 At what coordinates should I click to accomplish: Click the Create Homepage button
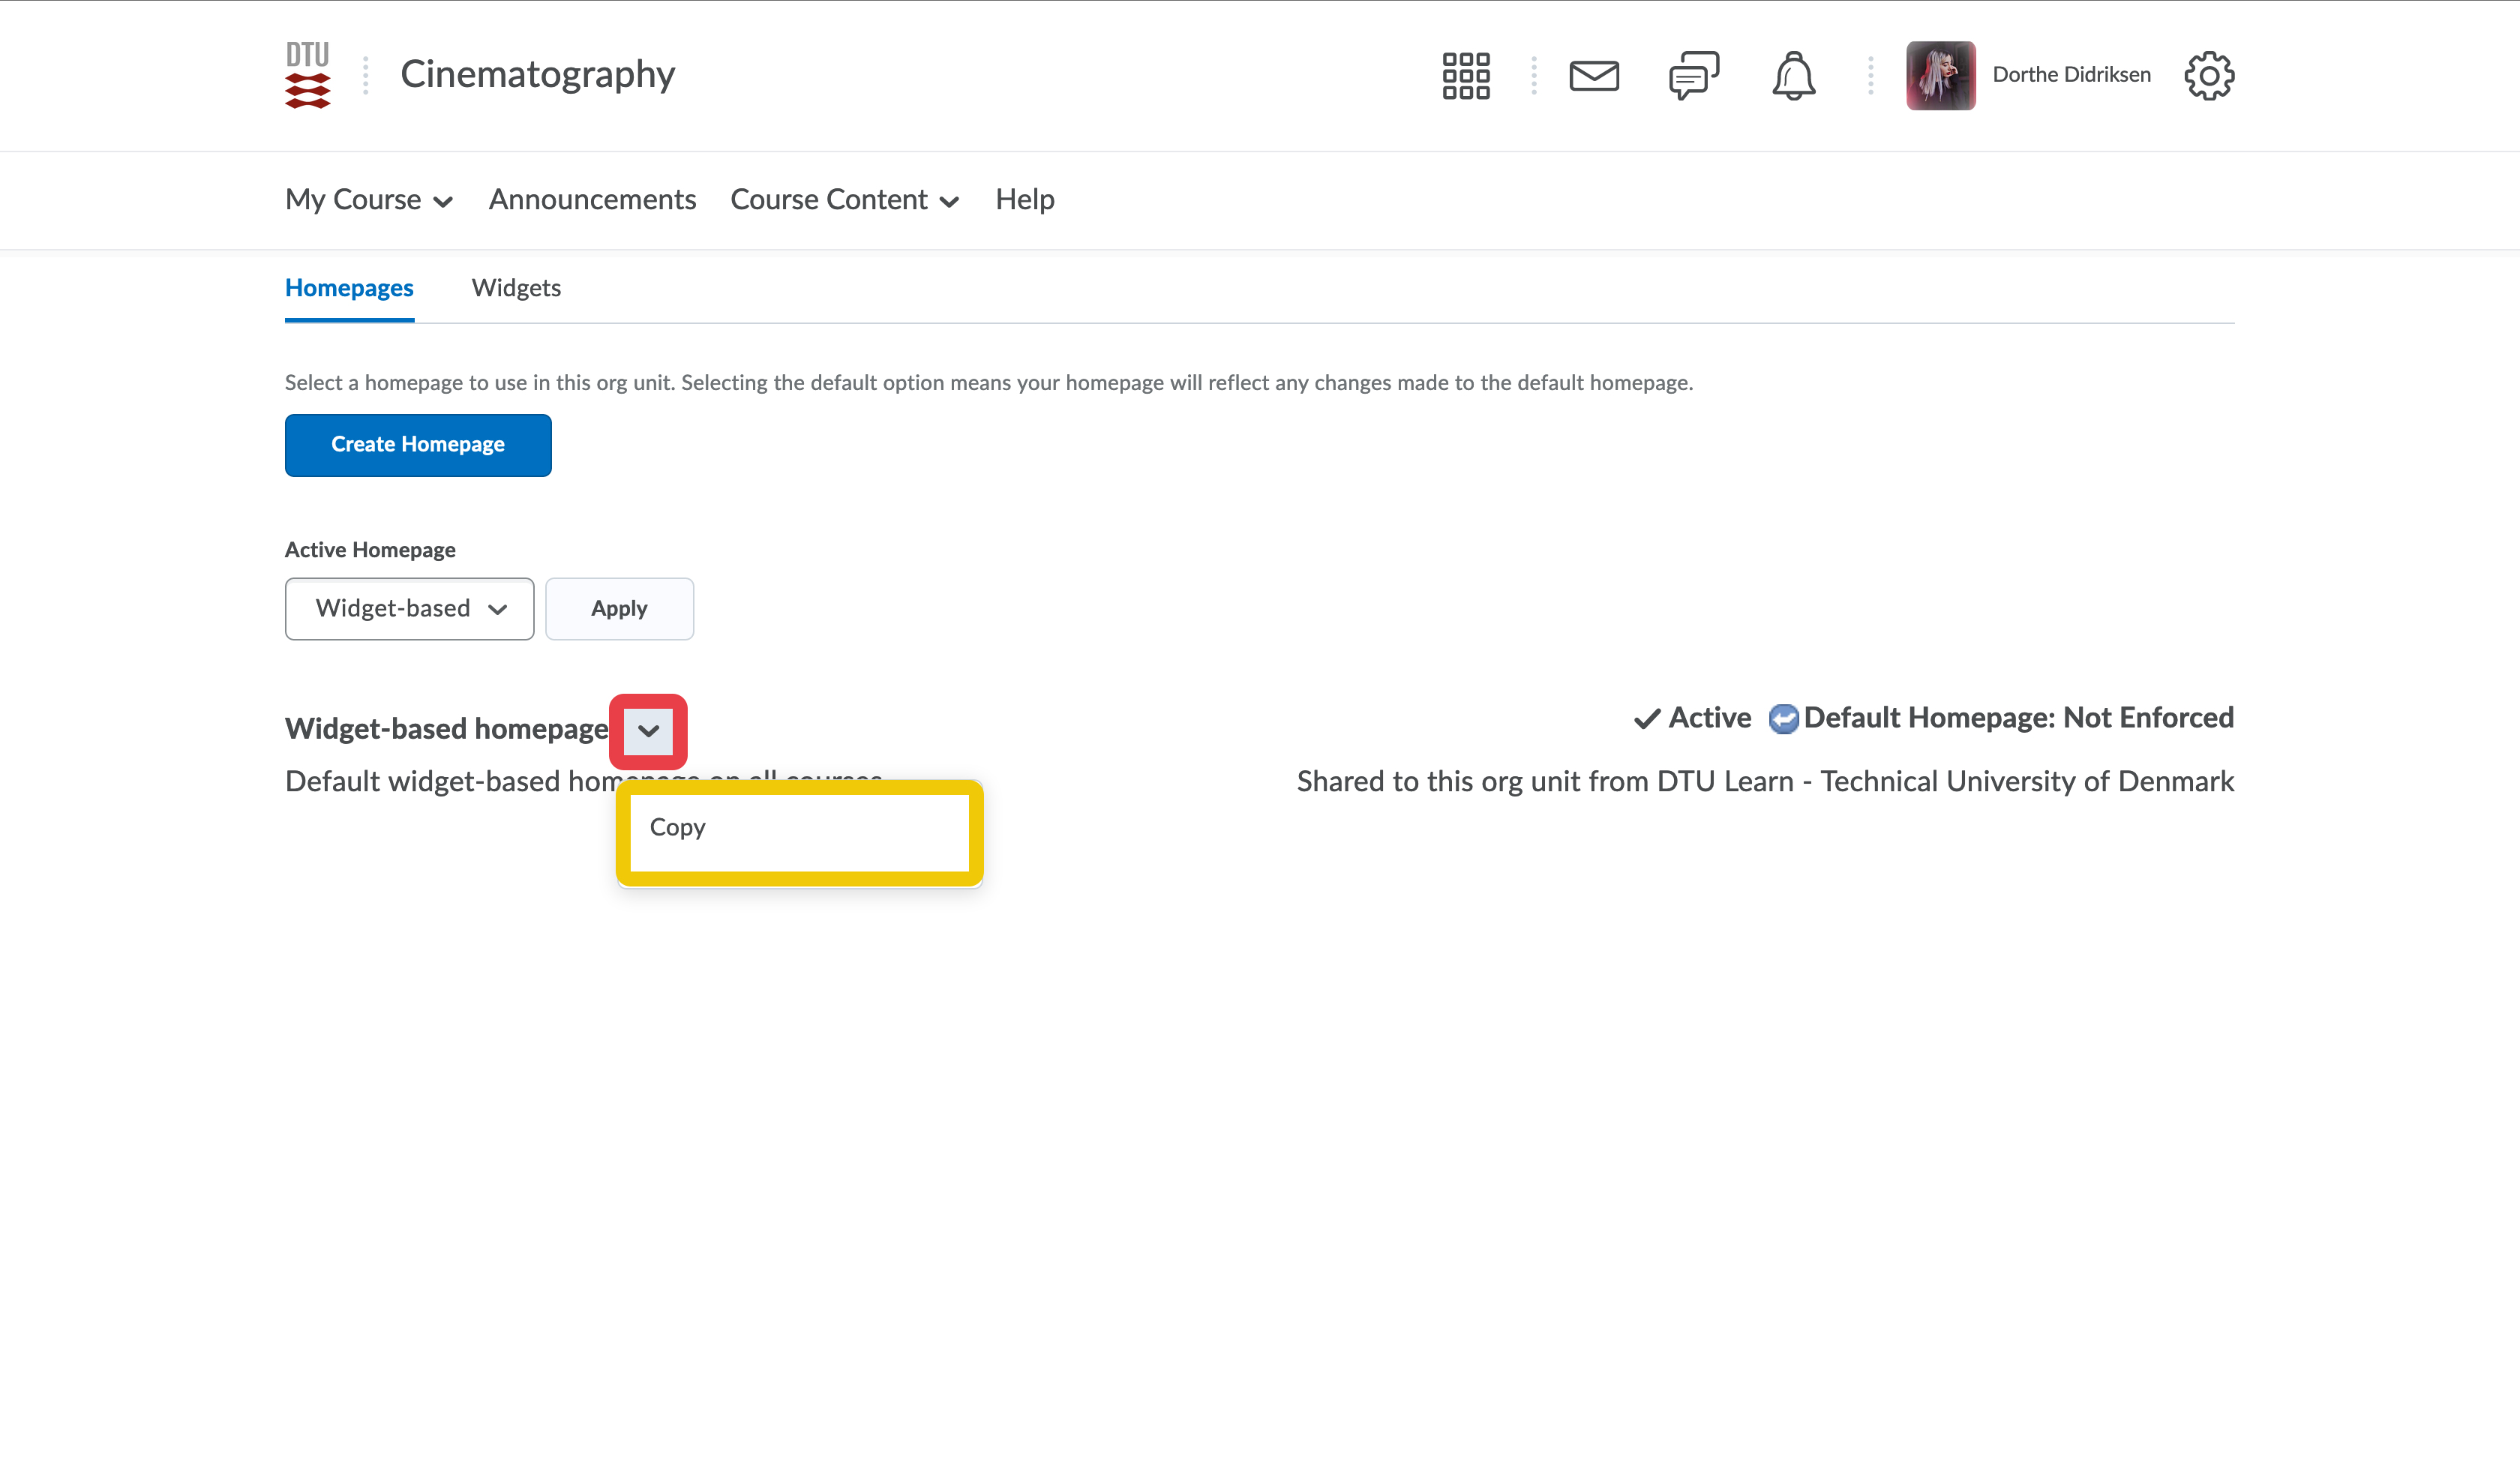pyautogui.click(x=417, y=445)
